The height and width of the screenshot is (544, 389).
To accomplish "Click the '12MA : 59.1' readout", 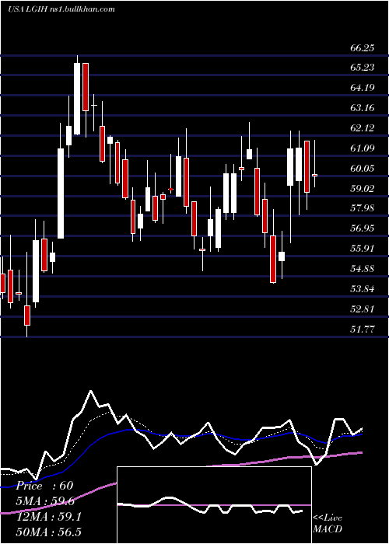I will tap(49, 517).
